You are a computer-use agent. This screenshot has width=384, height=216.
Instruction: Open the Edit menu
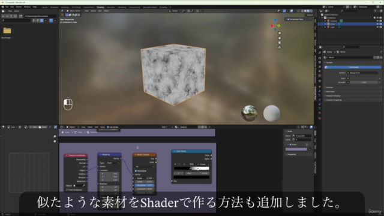pos(12,7)
